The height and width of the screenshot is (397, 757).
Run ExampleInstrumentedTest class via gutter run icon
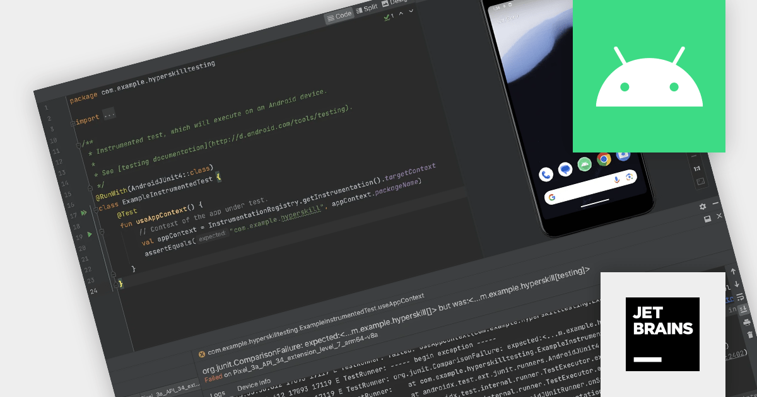84,212
